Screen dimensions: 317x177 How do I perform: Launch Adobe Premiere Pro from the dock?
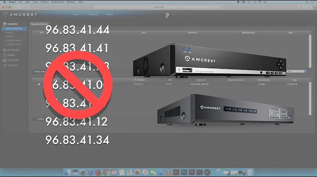pos(192,172)
